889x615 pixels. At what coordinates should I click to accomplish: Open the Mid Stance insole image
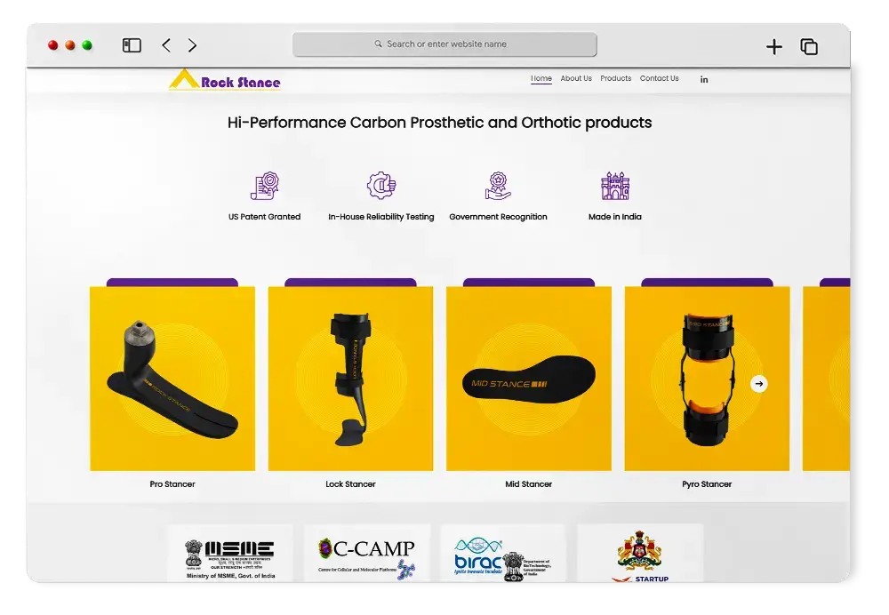(528, 379)
